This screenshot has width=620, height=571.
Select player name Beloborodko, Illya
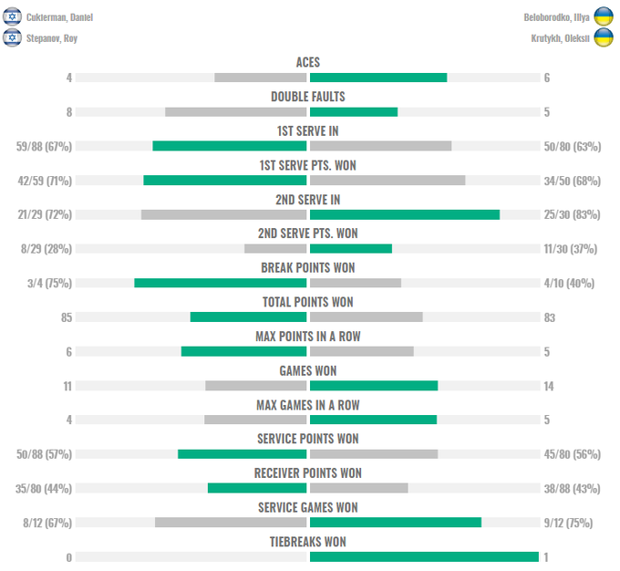click(x=555, y=17)
